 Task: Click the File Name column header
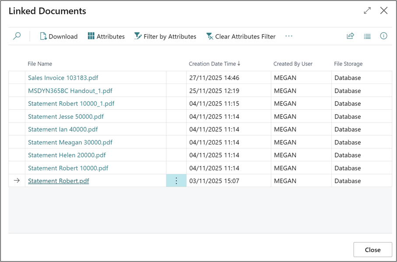[x=40, y=64]
